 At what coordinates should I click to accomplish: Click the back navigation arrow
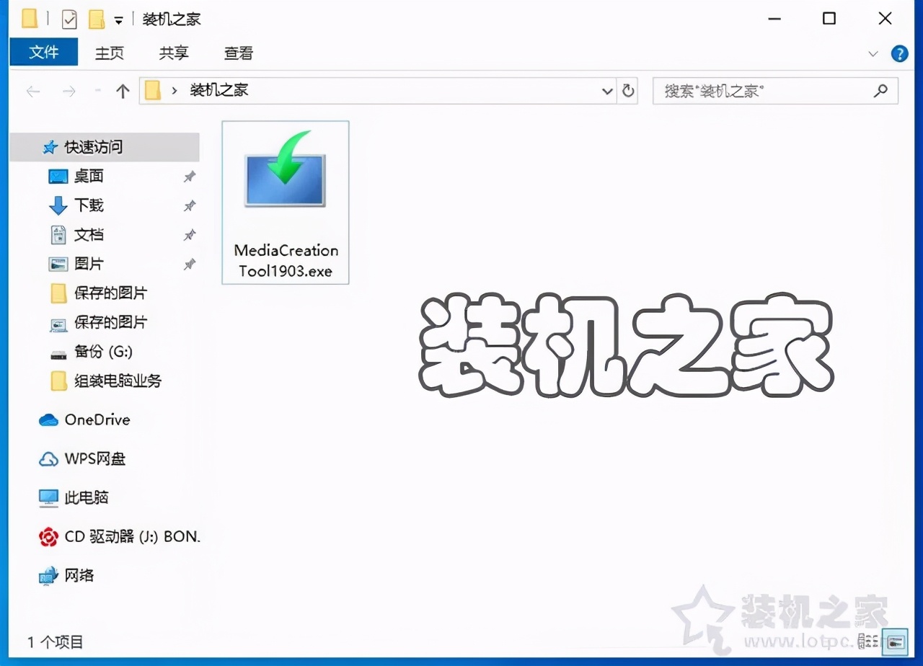coord(33,91)
